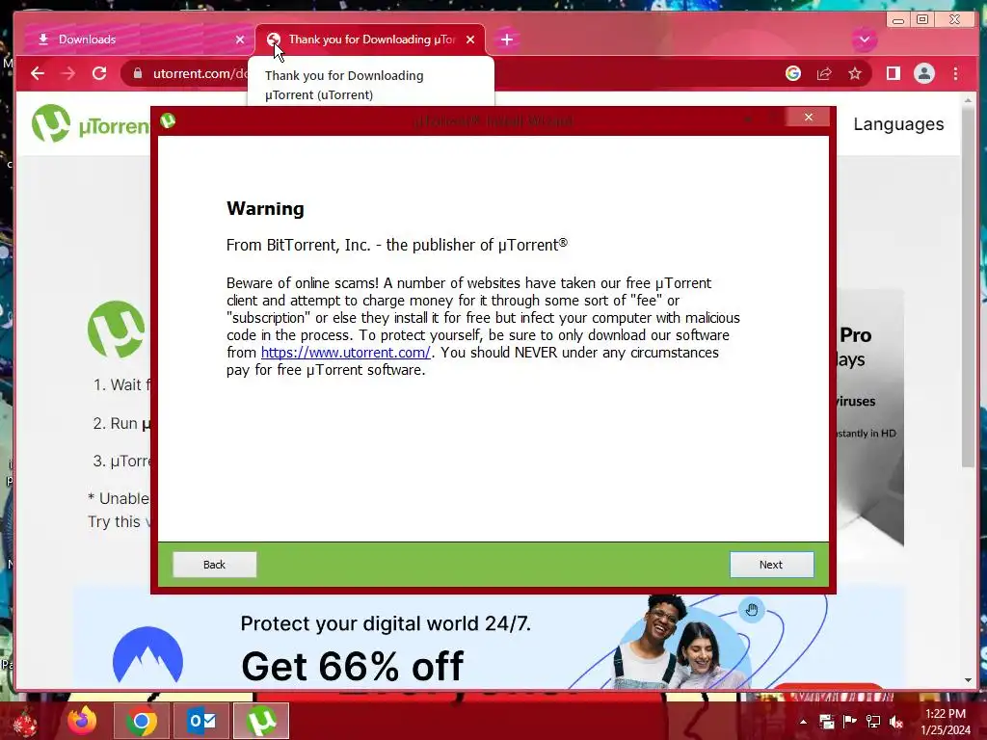Click Next in the µTorrent install wizard
The image size is (987, 740).
pyautogui.click(x=771, y=565)
